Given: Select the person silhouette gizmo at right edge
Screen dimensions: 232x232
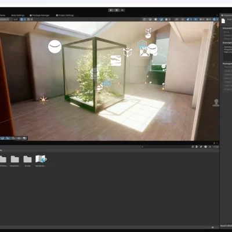Looking at the screenshot, I should point(216,103).
